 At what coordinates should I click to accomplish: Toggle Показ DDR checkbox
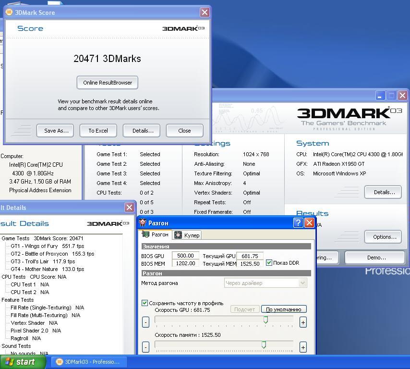(269, 262)
